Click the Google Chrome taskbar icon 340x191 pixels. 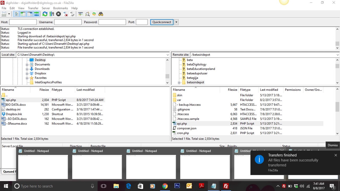[x=165, y=186]
